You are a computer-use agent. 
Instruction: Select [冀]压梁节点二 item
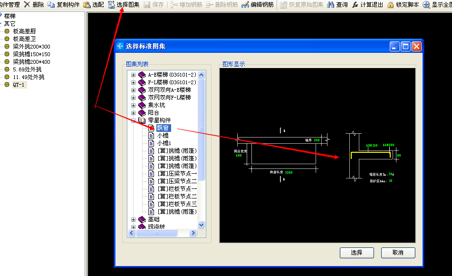click(177, 181)
